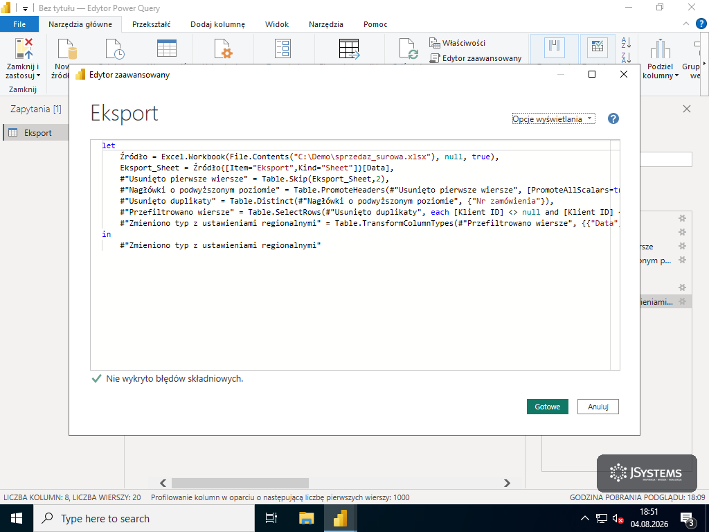Click the blue help icon in the ribbon
Image resolution: width=709 pixels, height=532 pixels.
[701, 24]
